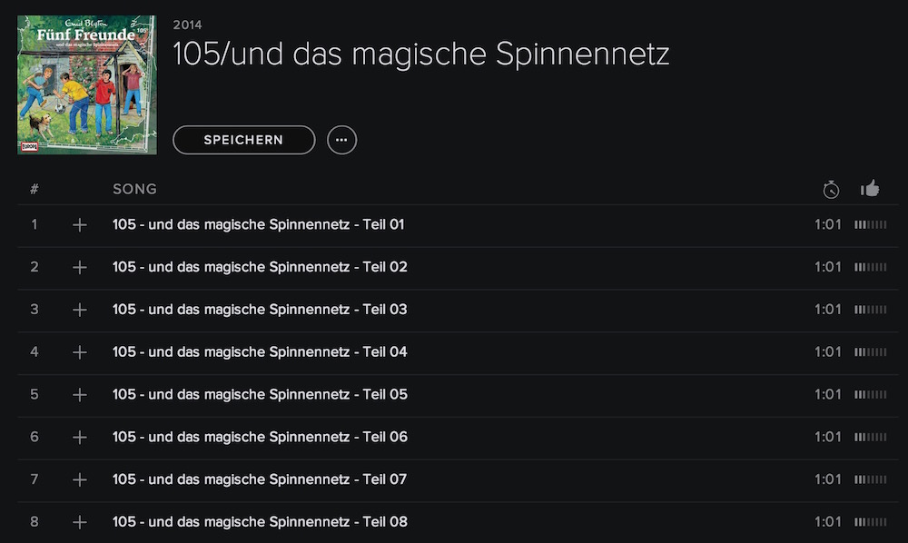Sort tracks by duration clock icon
This screenshot has height=543, width=908.
click(831, 189)
